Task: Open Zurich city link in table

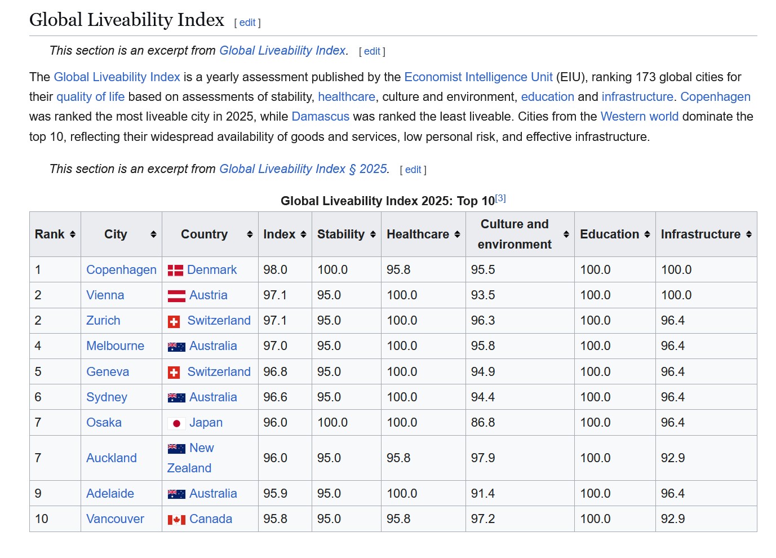Action: coord(103,321)
